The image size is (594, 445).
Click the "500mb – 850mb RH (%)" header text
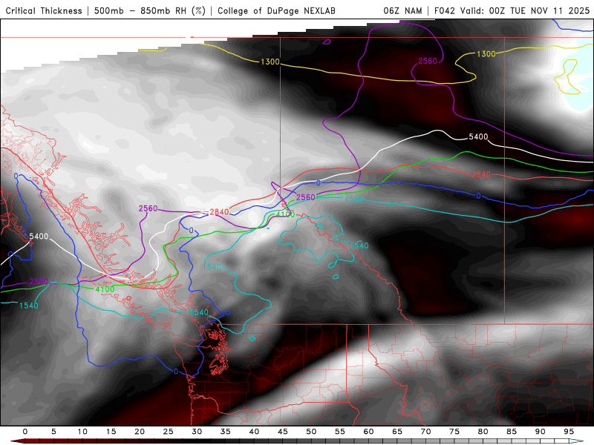point(150,10)
